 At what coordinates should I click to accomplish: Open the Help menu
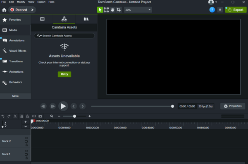51,2
